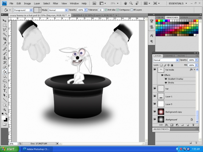Open the layer blend mode dropdown
This screenshot has height=152, width=203.
point(177,60)
